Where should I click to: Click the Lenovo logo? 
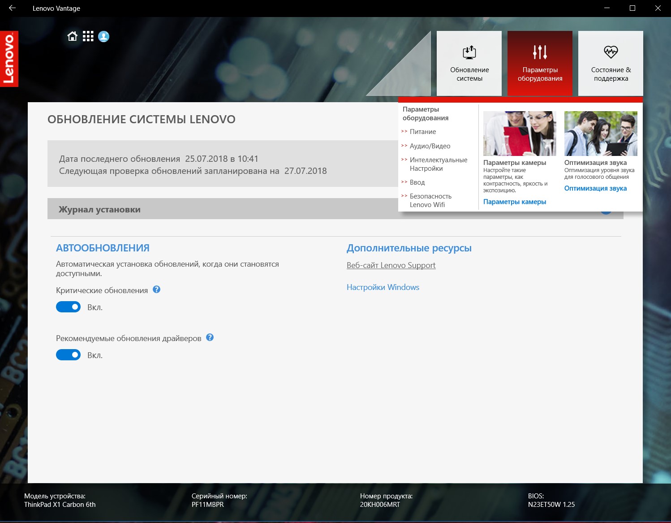point(9,59)
